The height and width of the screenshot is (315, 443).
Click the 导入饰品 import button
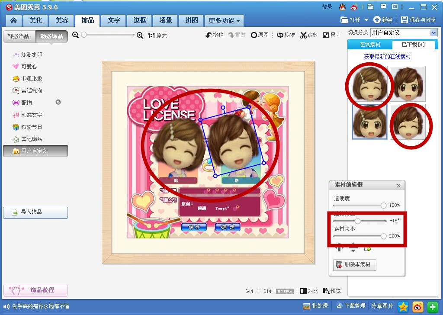35,212
